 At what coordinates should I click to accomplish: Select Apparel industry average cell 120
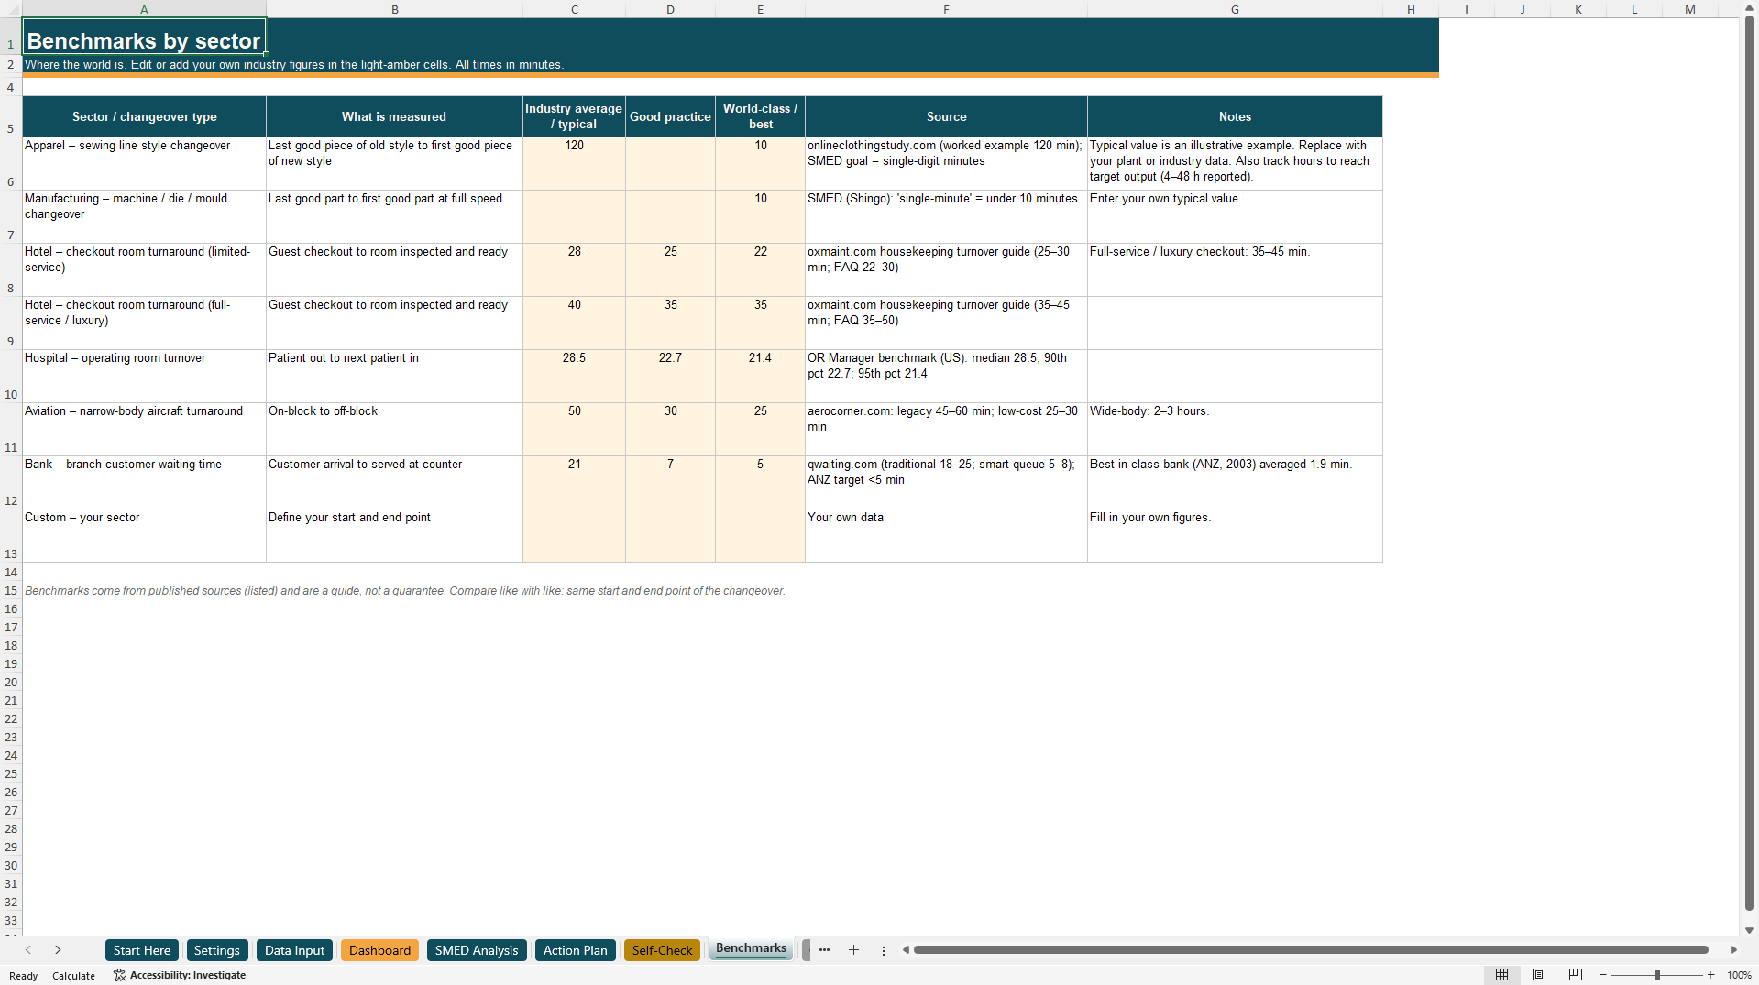pos(575,163)
